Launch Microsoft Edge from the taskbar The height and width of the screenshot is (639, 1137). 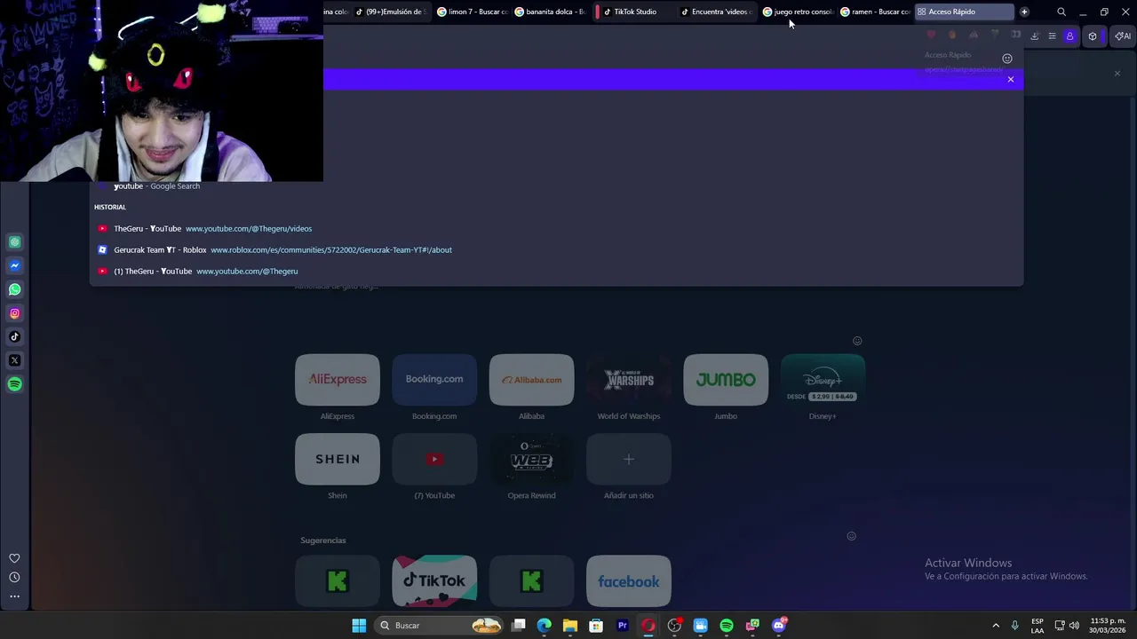click(545, 626)
